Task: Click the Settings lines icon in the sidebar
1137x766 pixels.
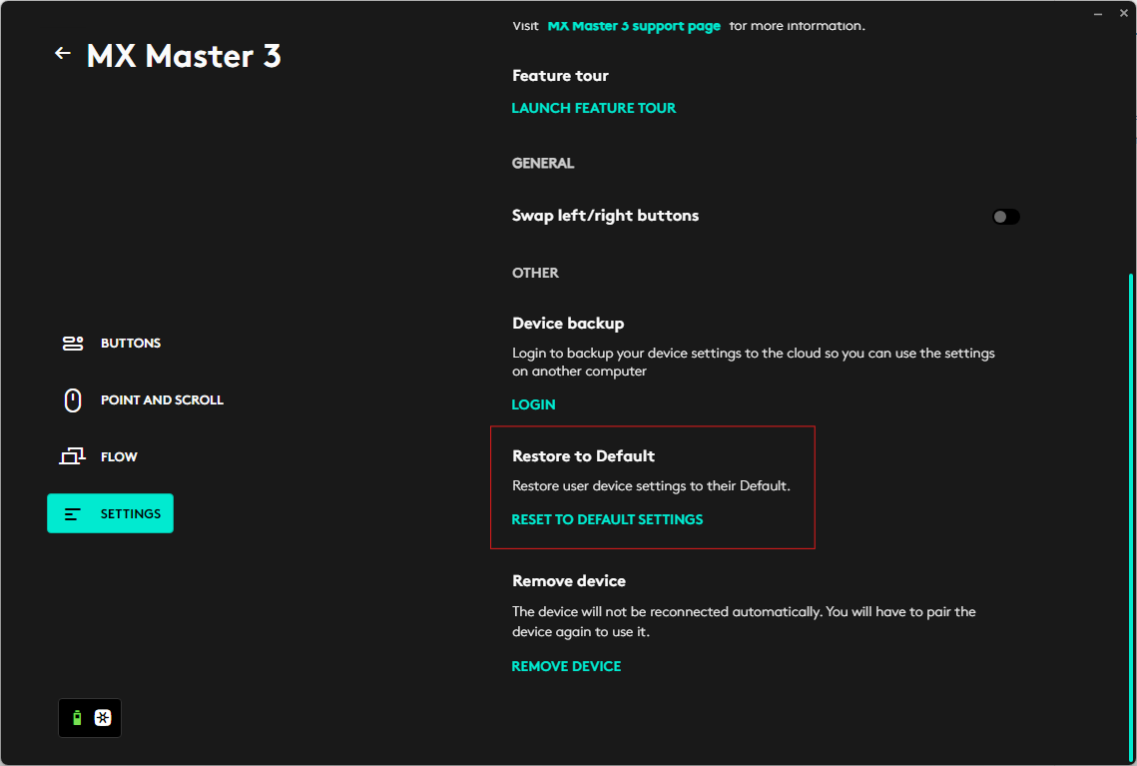Action: [x=73, y=514]
